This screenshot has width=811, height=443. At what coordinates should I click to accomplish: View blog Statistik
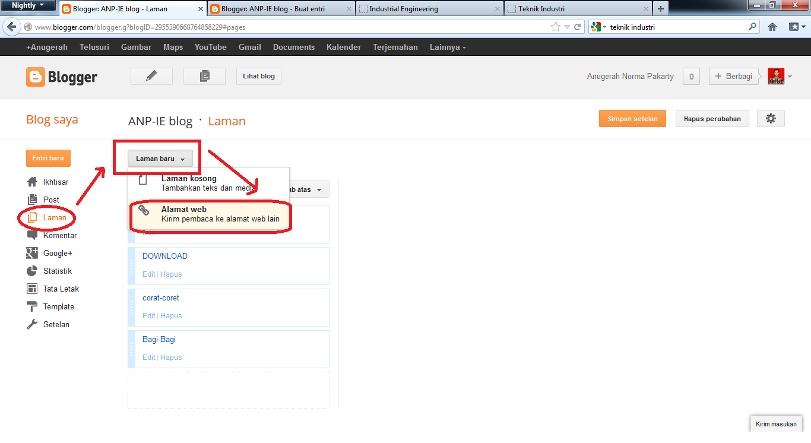click(x=58, y=271)
